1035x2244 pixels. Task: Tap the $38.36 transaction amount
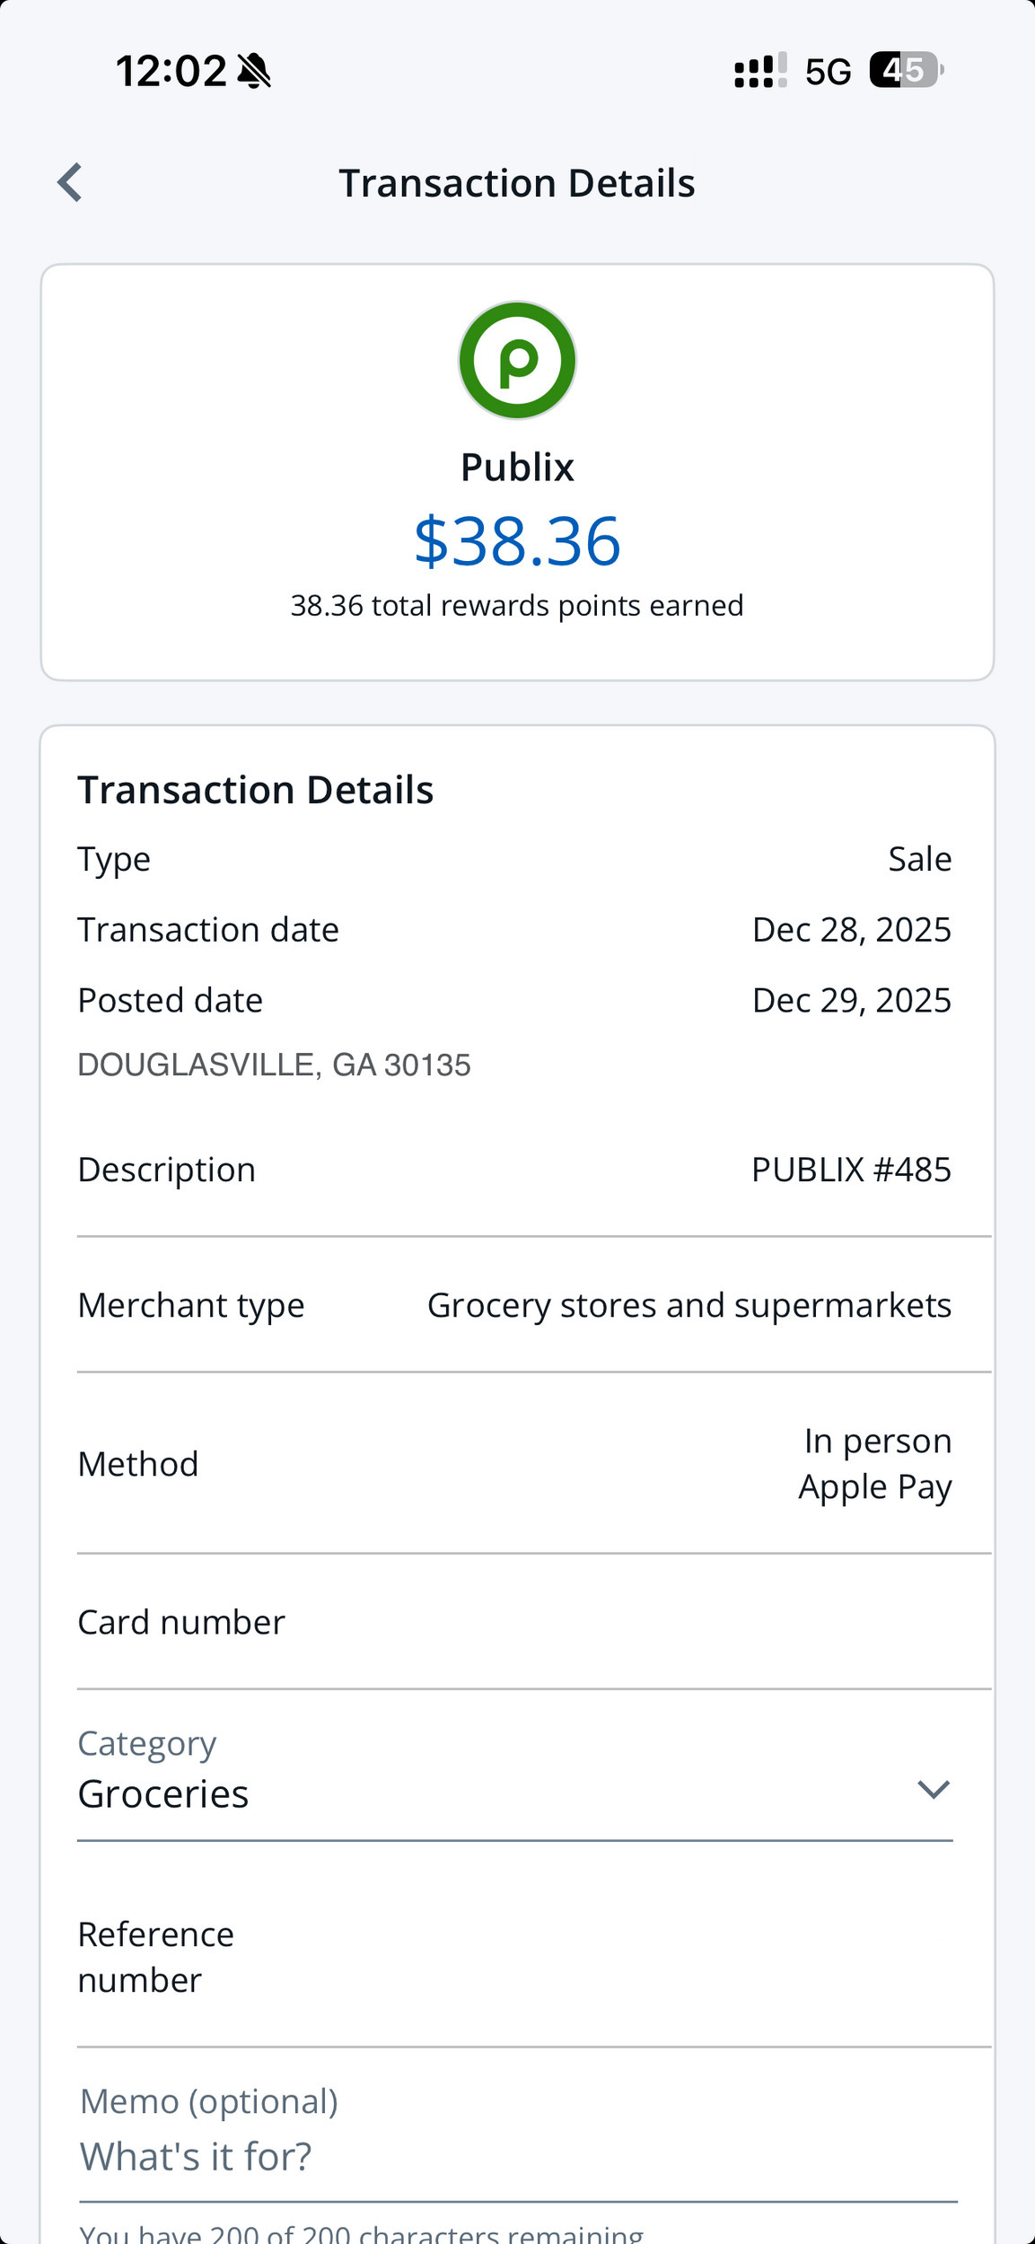point(517,541)
